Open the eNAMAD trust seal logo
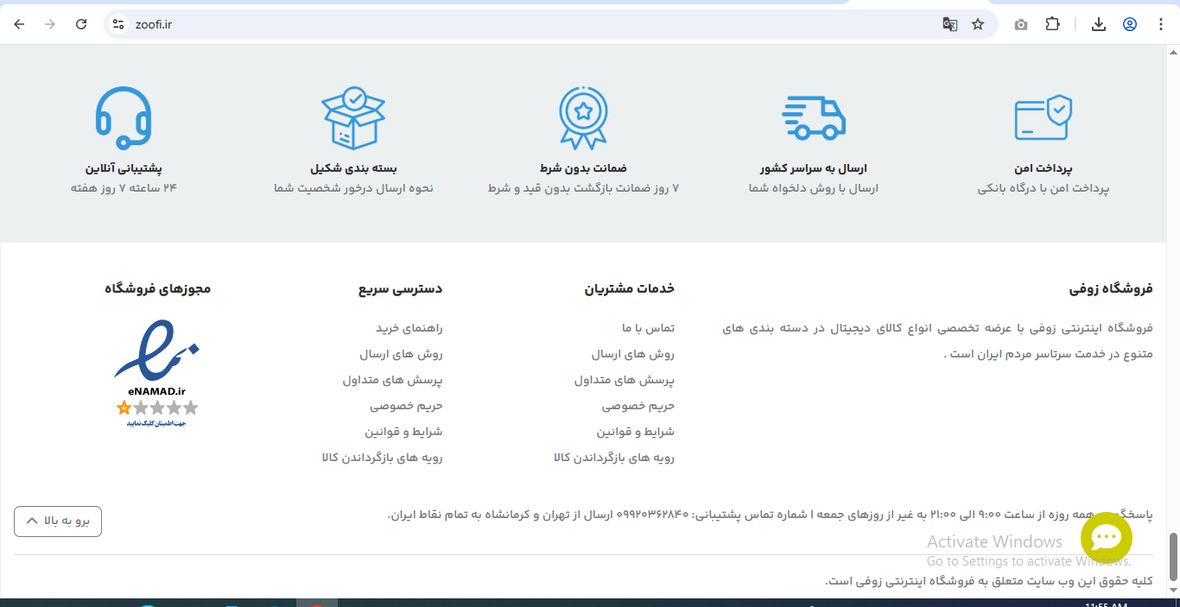Viewport: 1180px width, 607px height. click(x=157, y=373)
